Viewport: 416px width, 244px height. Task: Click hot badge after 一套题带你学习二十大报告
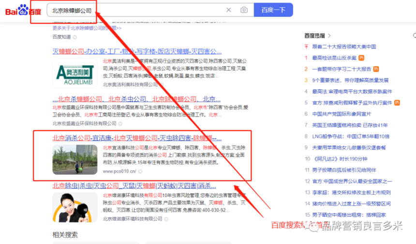click(376, 69)
